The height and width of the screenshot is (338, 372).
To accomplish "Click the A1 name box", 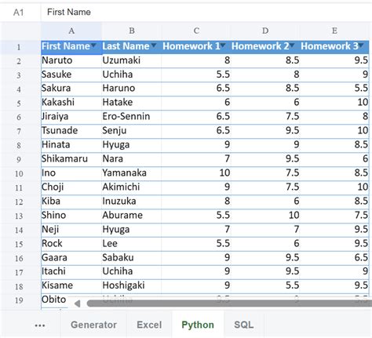I will pyautogui.click(x=19, y=12).
